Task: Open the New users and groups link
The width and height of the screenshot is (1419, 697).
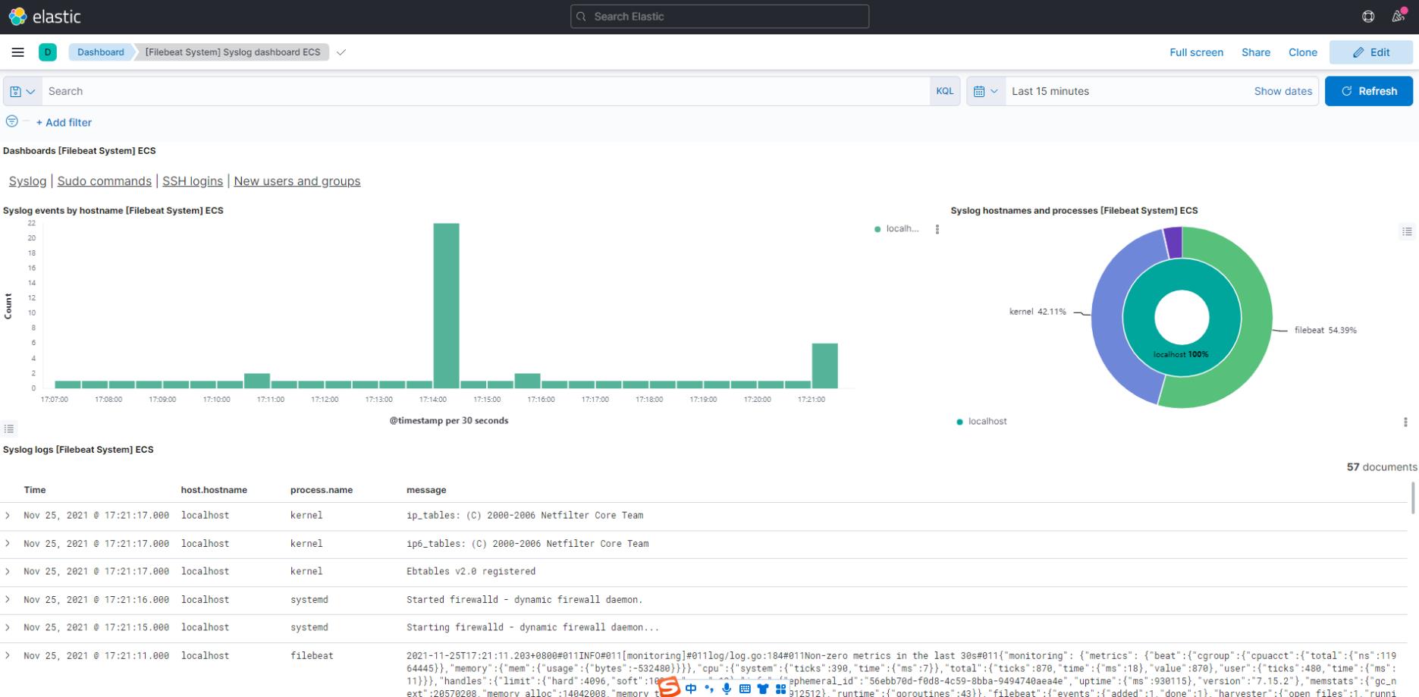Action: click(297, 181)
